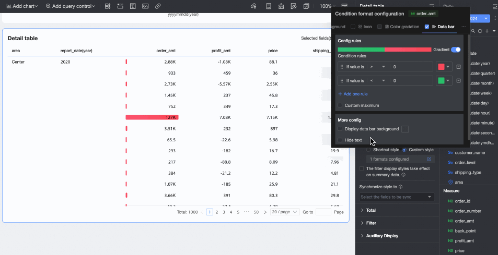Viewport: 498px width, 255px height.
Task: Open the linkage filter icon in toolbar
Action: tap(253, 6)
